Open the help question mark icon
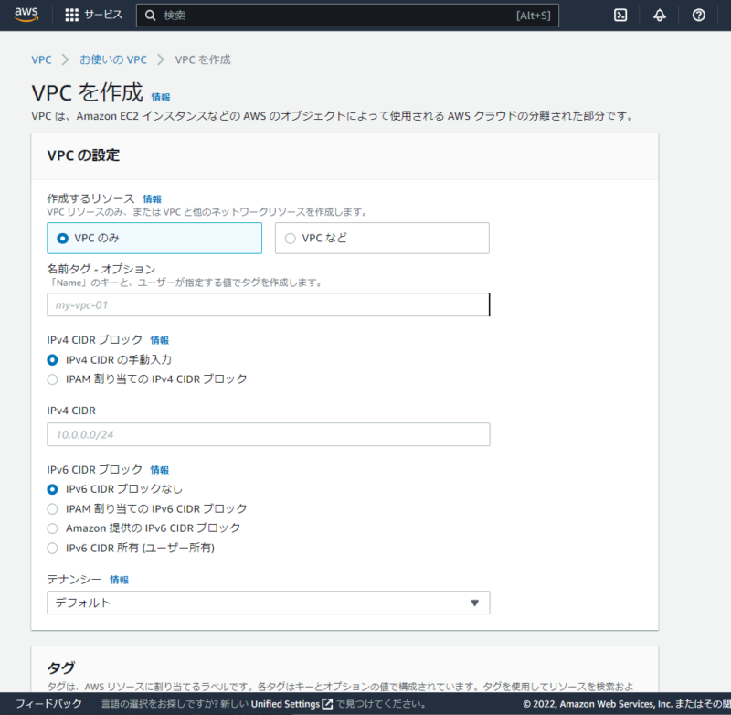731x715 pixels. [x=698, y=16]
